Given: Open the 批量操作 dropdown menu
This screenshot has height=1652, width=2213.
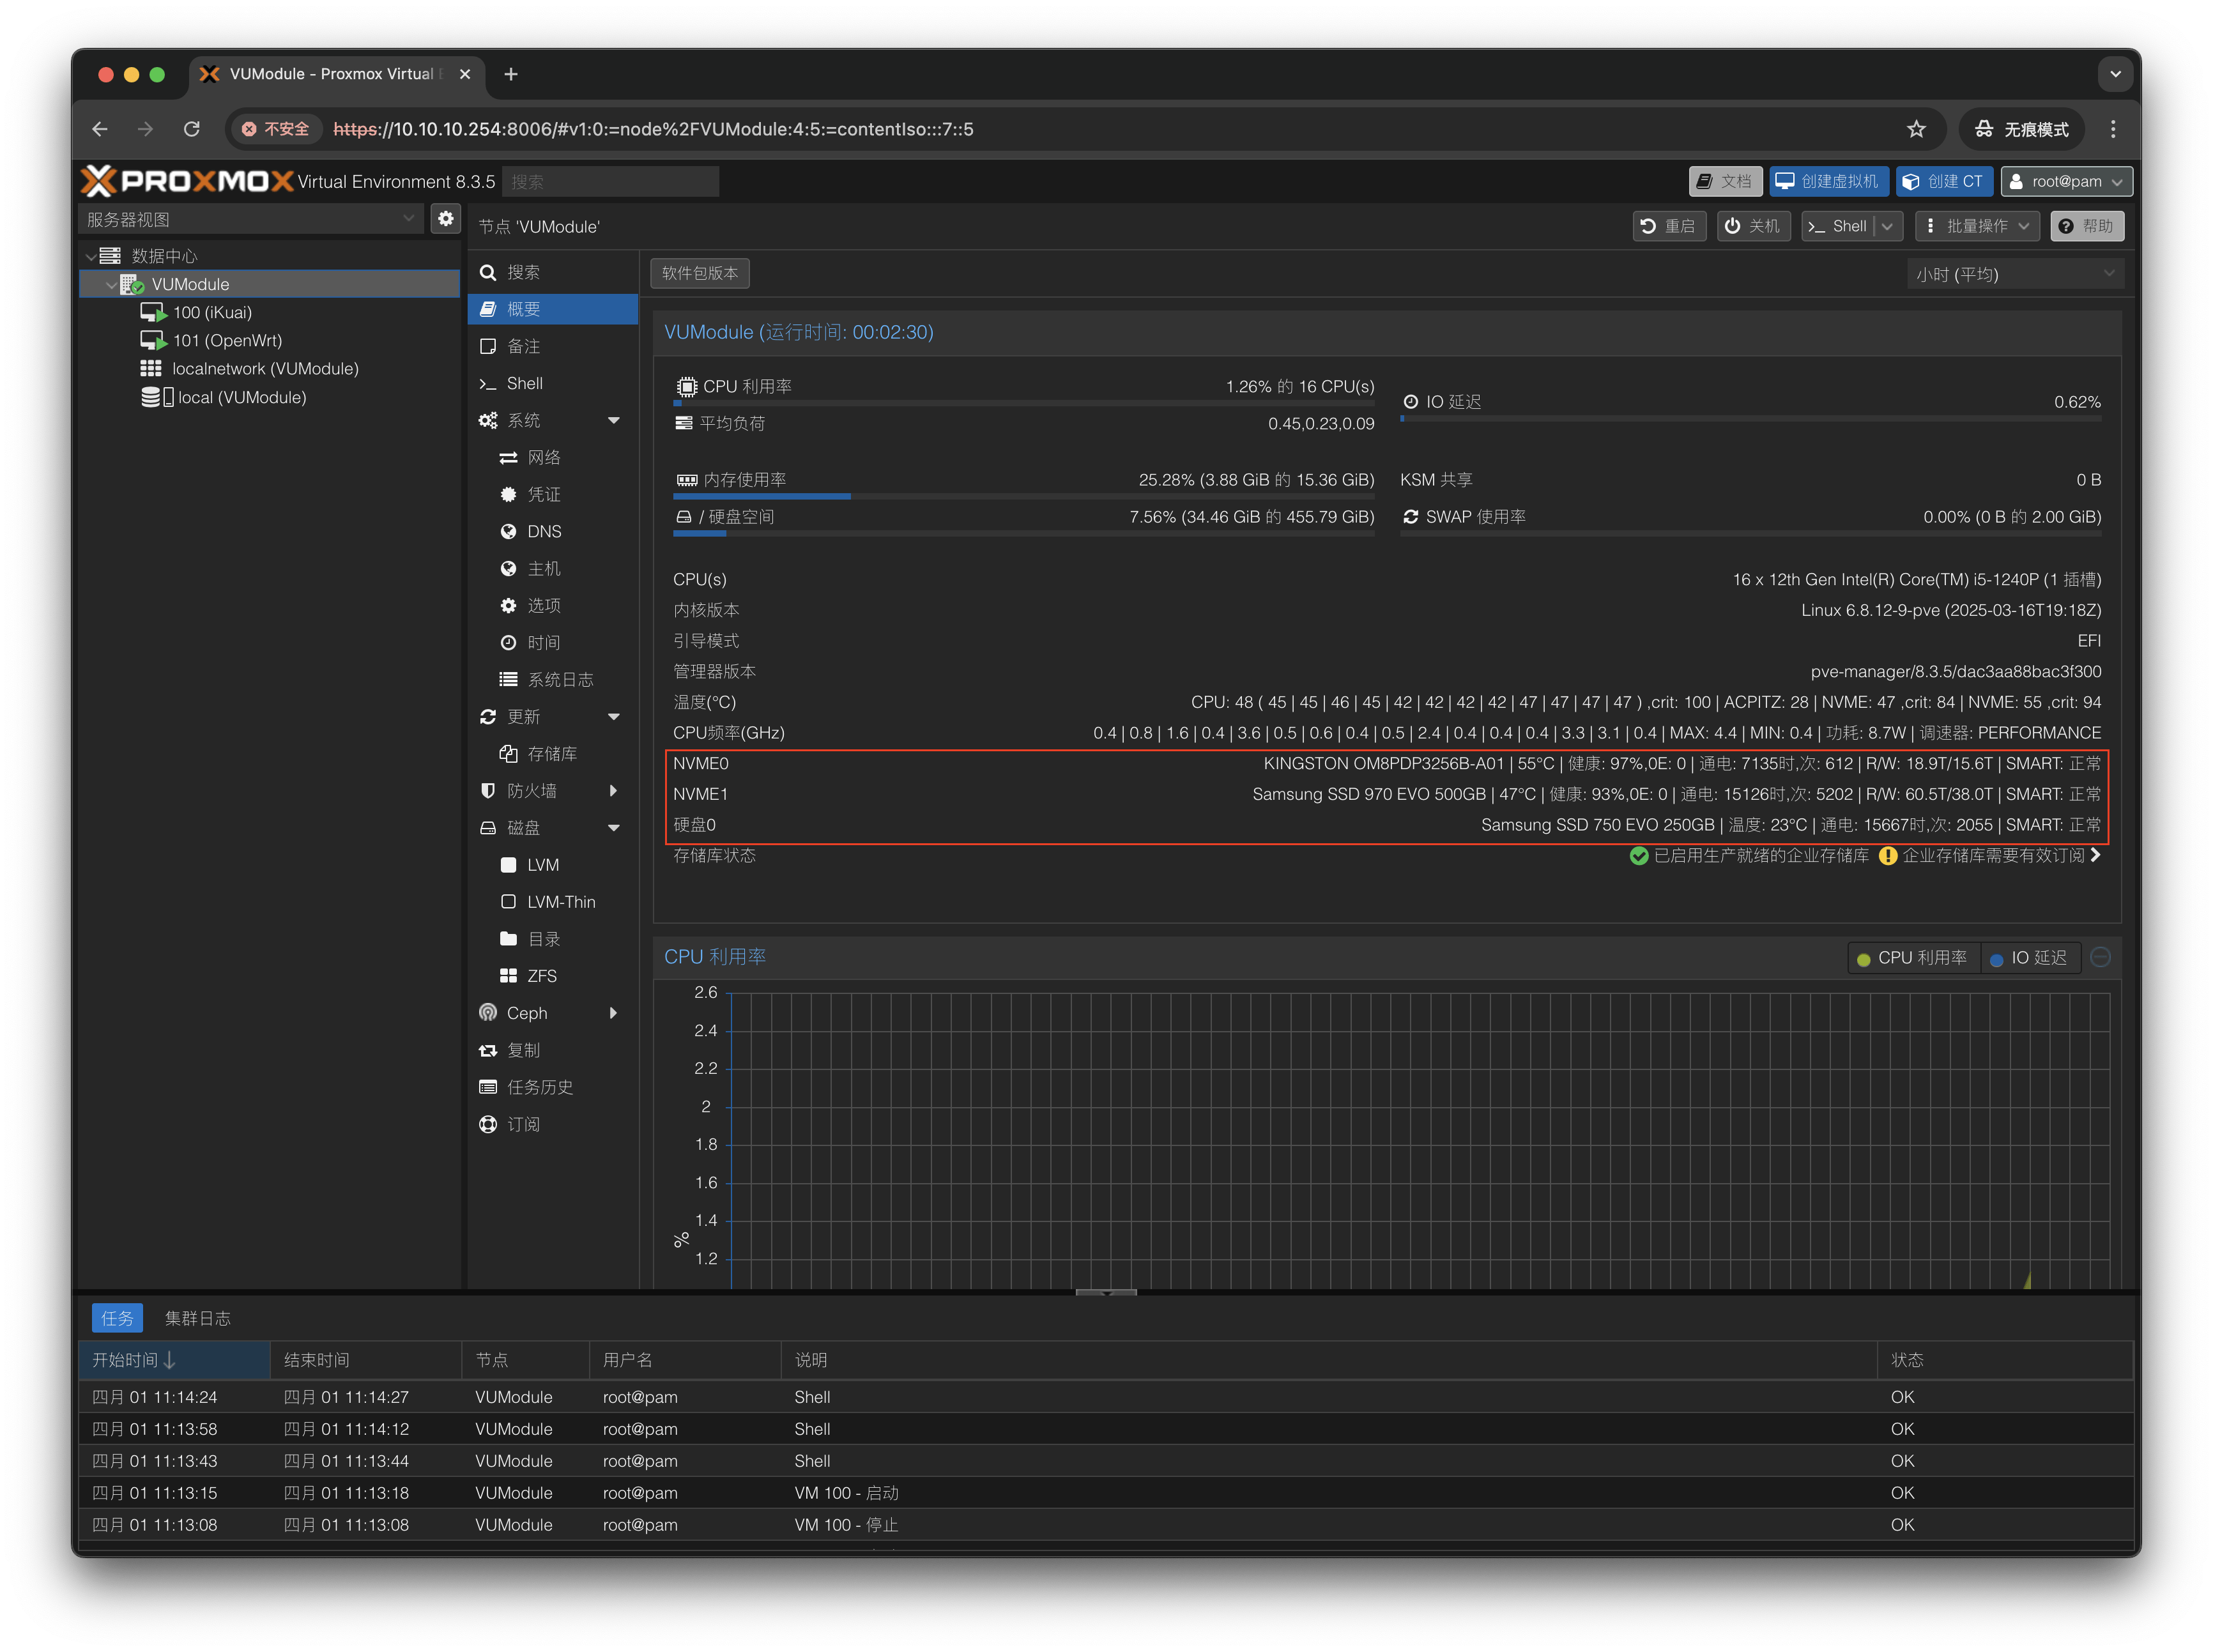Looking at the screenshot, I should pos(1977,226).
